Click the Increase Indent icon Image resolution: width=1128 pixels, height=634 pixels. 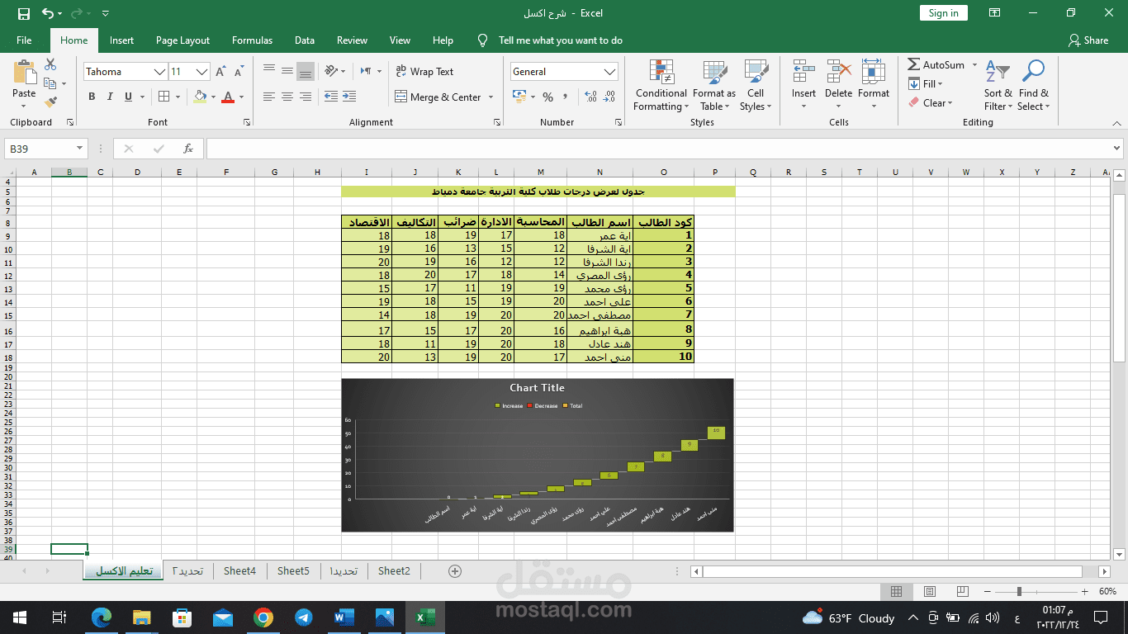tap(349, 97)
